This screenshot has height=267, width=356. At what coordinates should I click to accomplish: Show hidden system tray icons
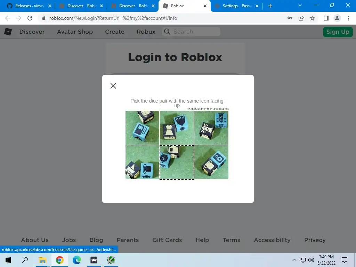click(294, 260)
